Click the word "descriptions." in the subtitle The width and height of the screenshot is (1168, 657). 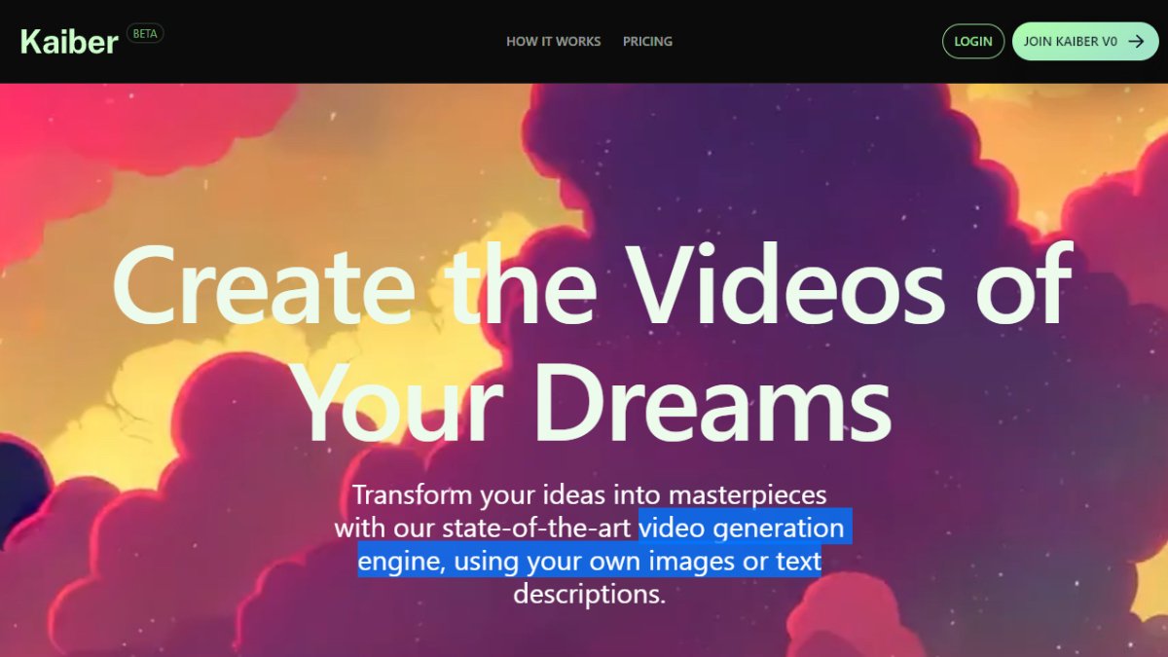coord(589,594)
